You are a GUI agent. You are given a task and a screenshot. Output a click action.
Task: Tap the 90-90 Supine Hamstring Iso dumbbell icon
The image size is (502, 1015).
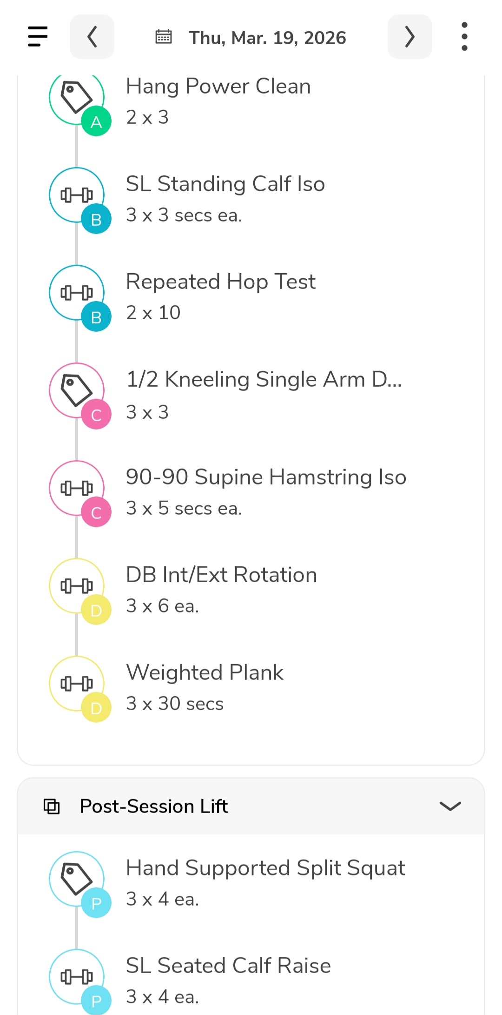point(77,488)
